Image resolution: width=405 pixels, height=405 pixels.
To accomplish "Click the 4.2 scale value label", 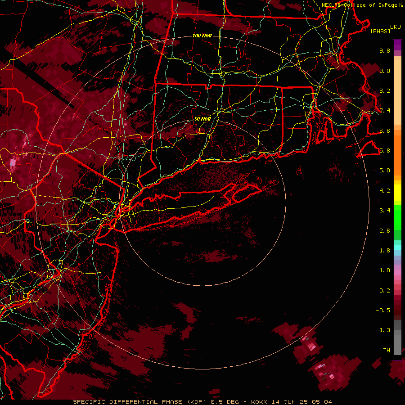I will 385,191.
